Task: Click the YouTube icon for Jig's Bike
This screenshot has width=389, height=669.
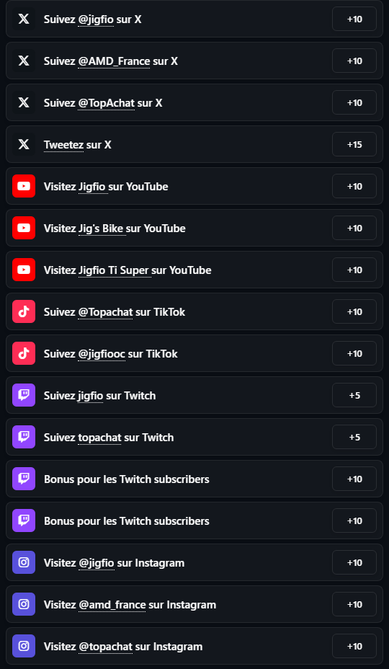Action: [x=24, y=229]
